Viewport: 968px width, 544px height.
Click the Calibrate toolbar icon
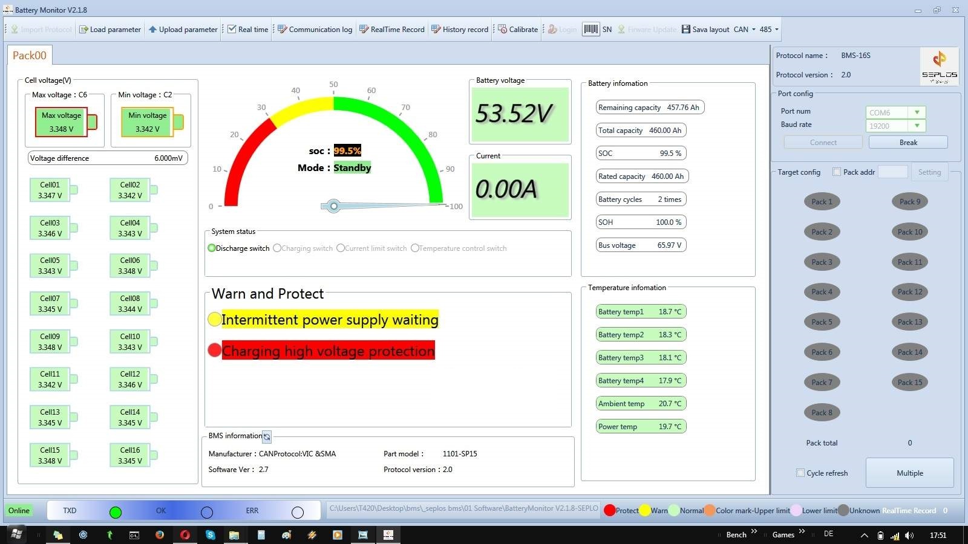pos(503,29)
